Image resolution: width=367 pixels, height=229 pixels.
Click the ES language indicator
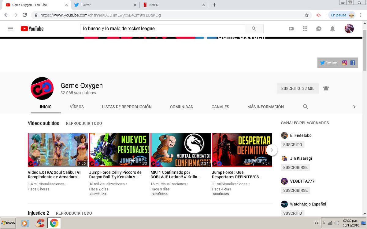click(316, 223)
